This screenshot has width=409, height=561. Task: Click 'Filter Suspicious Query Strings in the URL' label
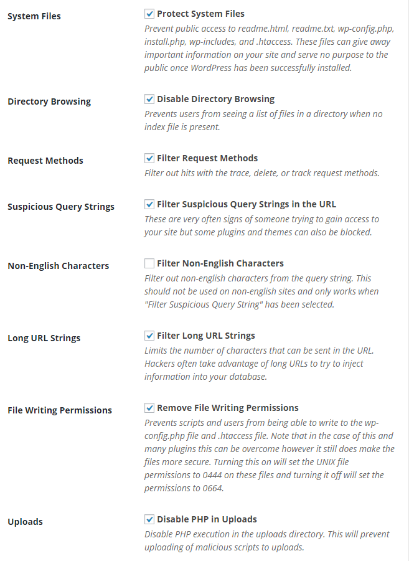[x=247, y=204]
